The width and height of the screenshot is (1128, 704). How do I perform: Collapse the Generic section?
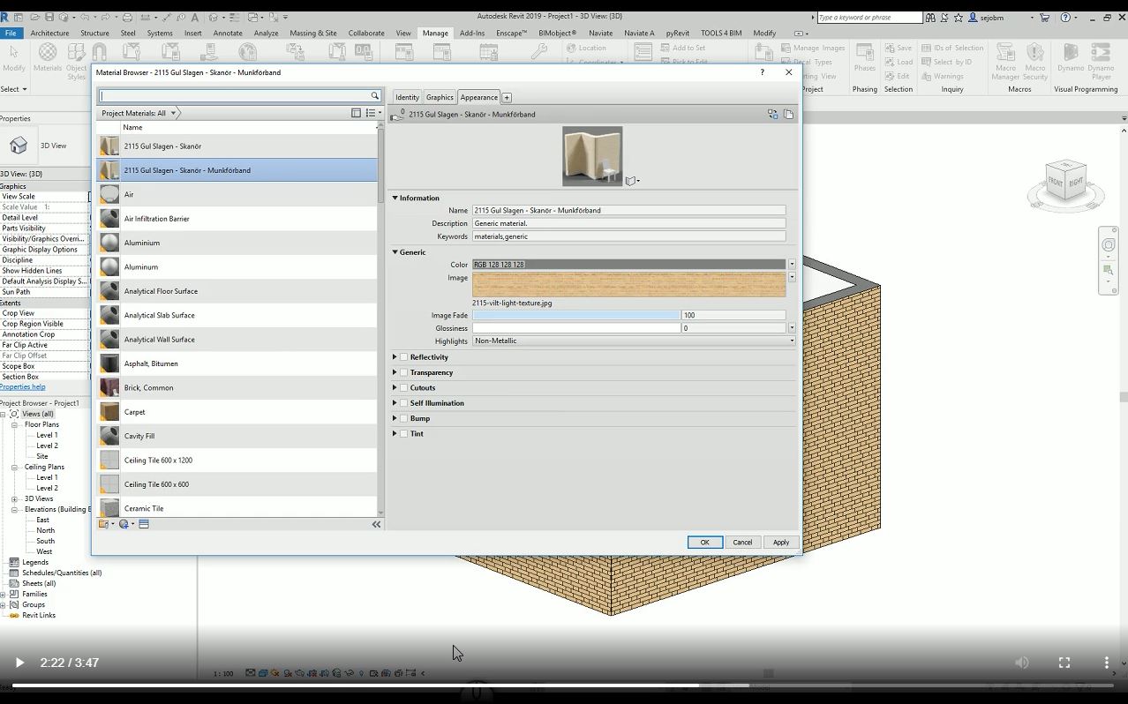coord(395,252)
